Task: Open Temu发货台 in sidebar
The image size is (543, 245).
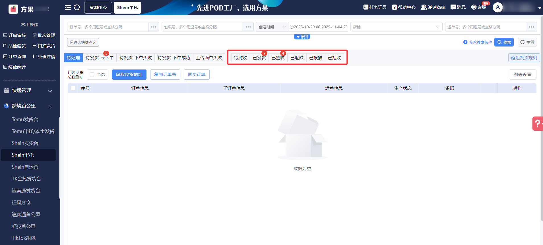Action: (25, 119)
